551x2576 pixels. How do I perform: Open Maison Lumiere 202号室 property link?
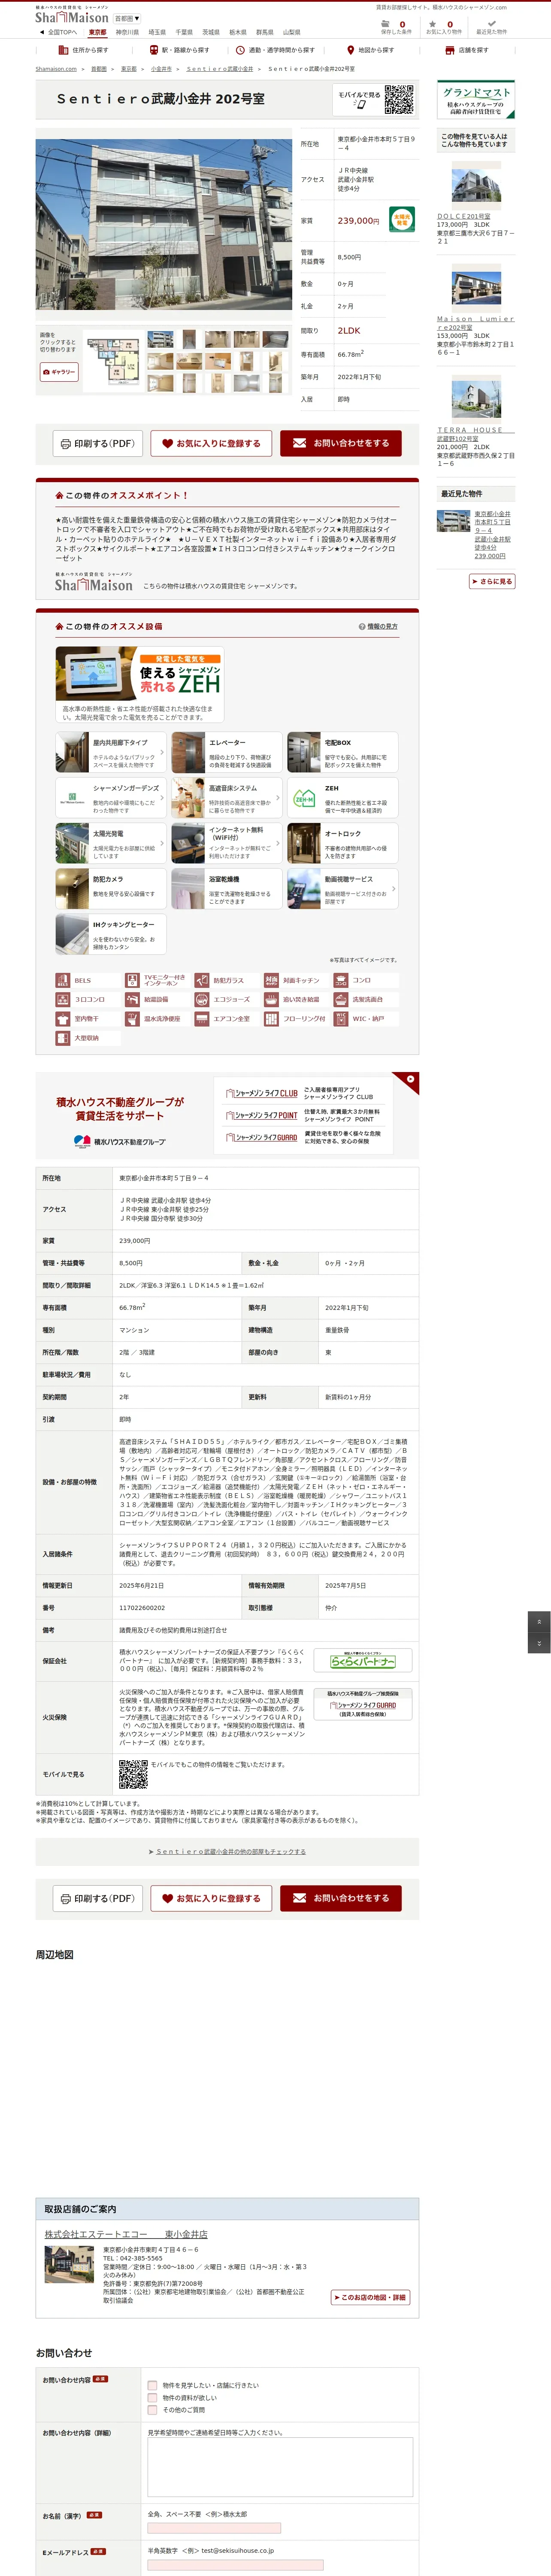pyautogui.click(x=476, y=322)
